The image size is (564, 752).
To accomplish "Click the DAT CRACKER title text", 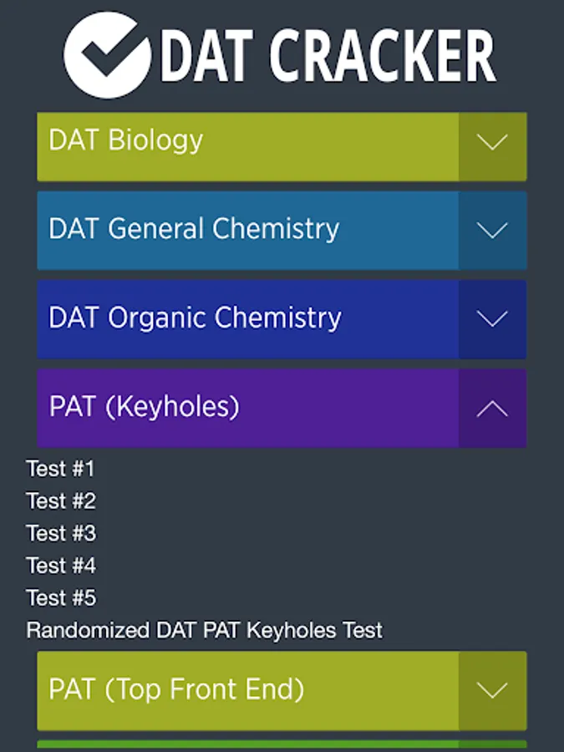I will (328, 57).
